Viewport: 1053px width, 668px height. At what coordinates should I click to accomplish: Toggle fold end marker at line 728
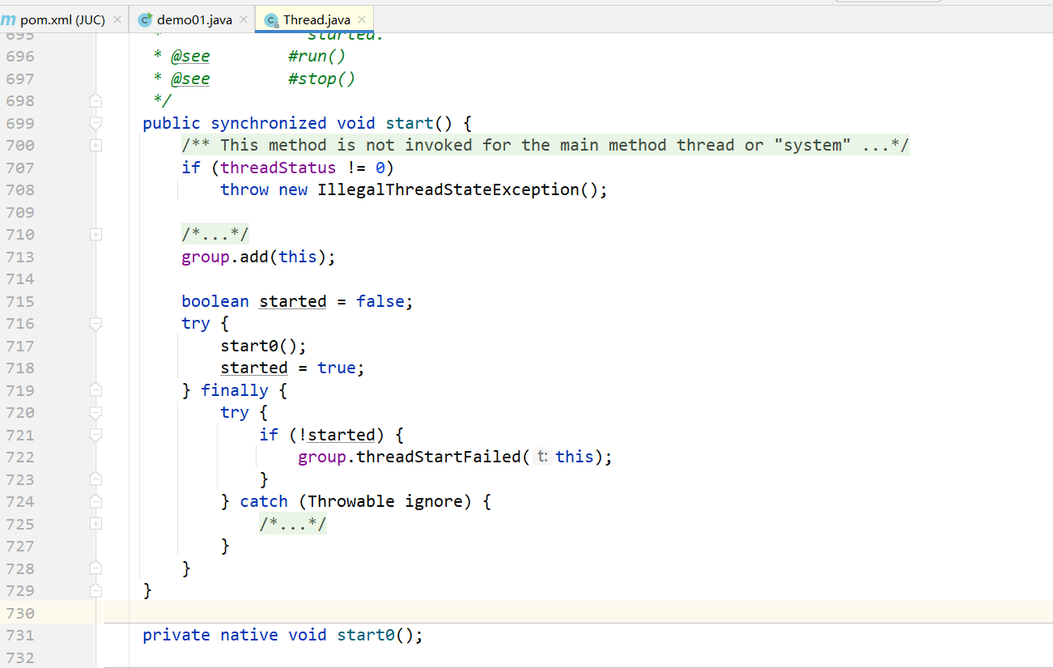click(x=96, y=568)
